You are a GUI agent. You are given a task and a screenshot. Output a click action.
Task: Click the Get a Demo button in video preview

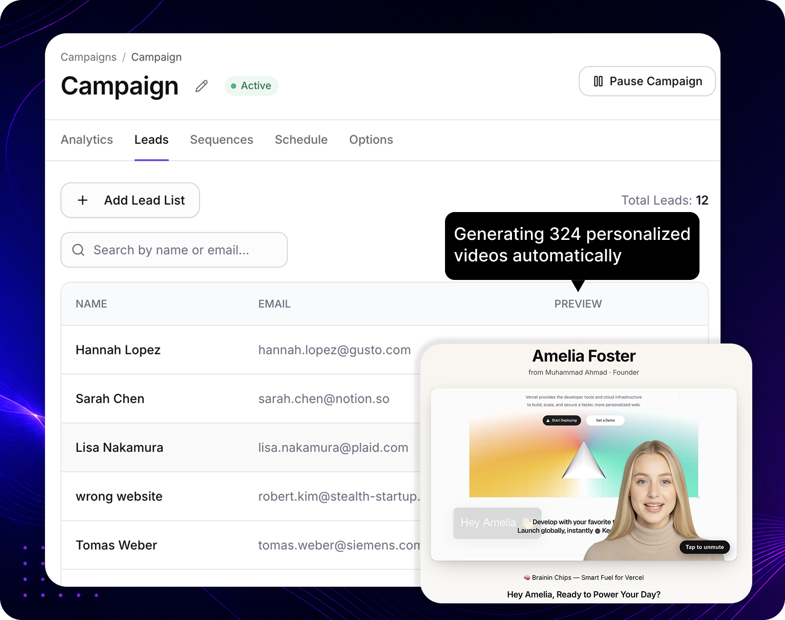pyautogui.click(x=605, y=420)
